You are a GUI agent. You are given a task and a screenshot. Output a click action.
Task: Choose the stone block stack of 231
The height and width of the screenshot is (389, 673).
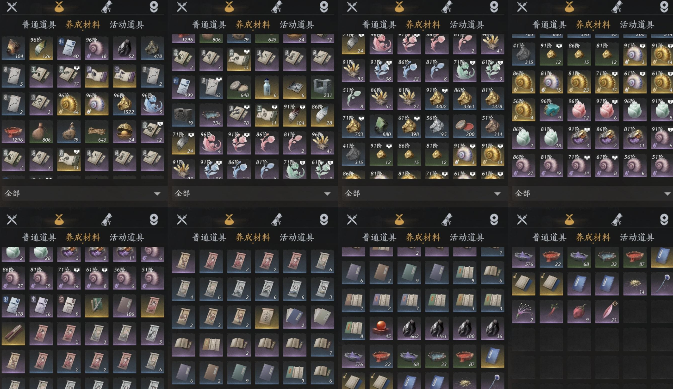click(322, 88)
